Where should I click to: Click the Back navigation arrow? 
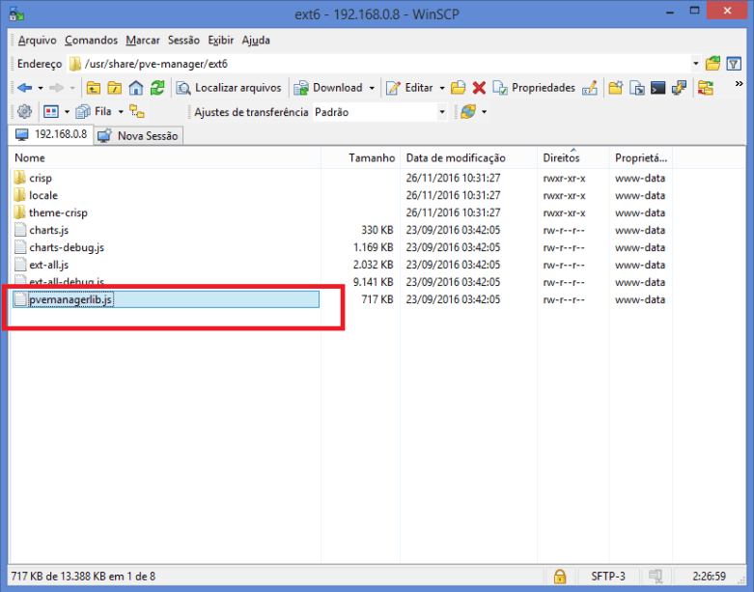24,88
